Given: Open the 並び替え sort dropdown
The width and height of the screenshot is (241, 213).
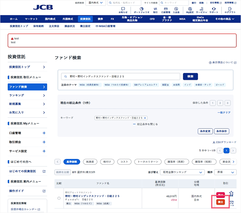Looking at the screenshot, I should (182, 172).
